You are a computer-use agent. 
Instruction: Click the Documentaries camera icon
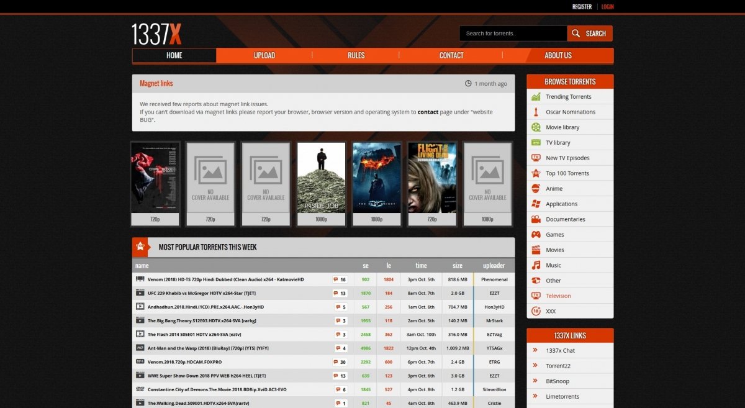536,219
